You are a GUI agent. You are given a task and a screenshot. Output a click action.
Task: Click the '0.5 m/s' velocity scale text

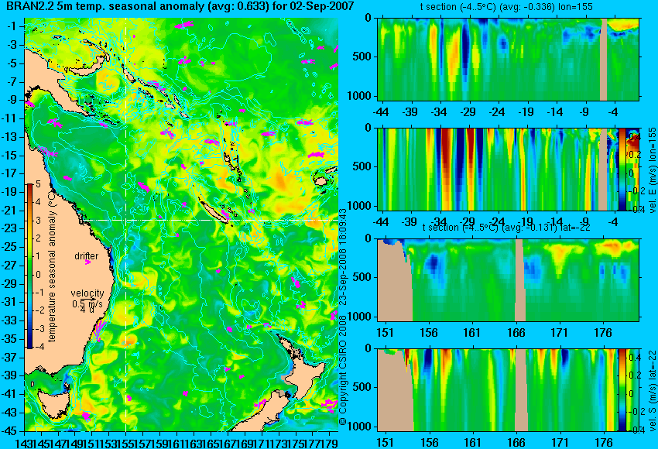pyautogui.click(x=87, y=303)
